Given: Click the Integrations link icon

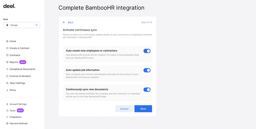Looking at the screenshot, I should pyautogui.click(x=7, y=117).
